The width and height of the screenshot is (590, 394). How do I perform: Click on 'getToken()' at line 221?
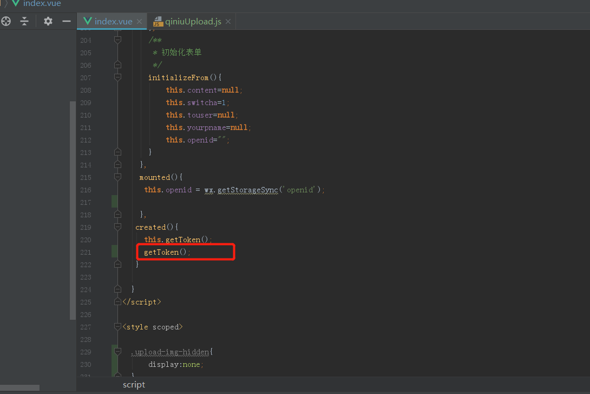pyautogui.click(x=167, y=252)
